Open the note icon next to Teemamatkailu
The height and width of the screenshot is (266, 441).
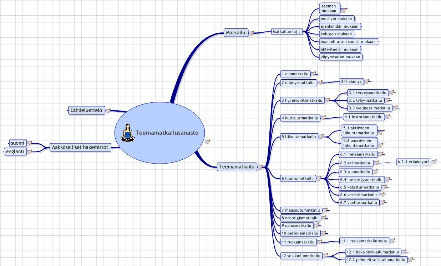coord(260,167)
